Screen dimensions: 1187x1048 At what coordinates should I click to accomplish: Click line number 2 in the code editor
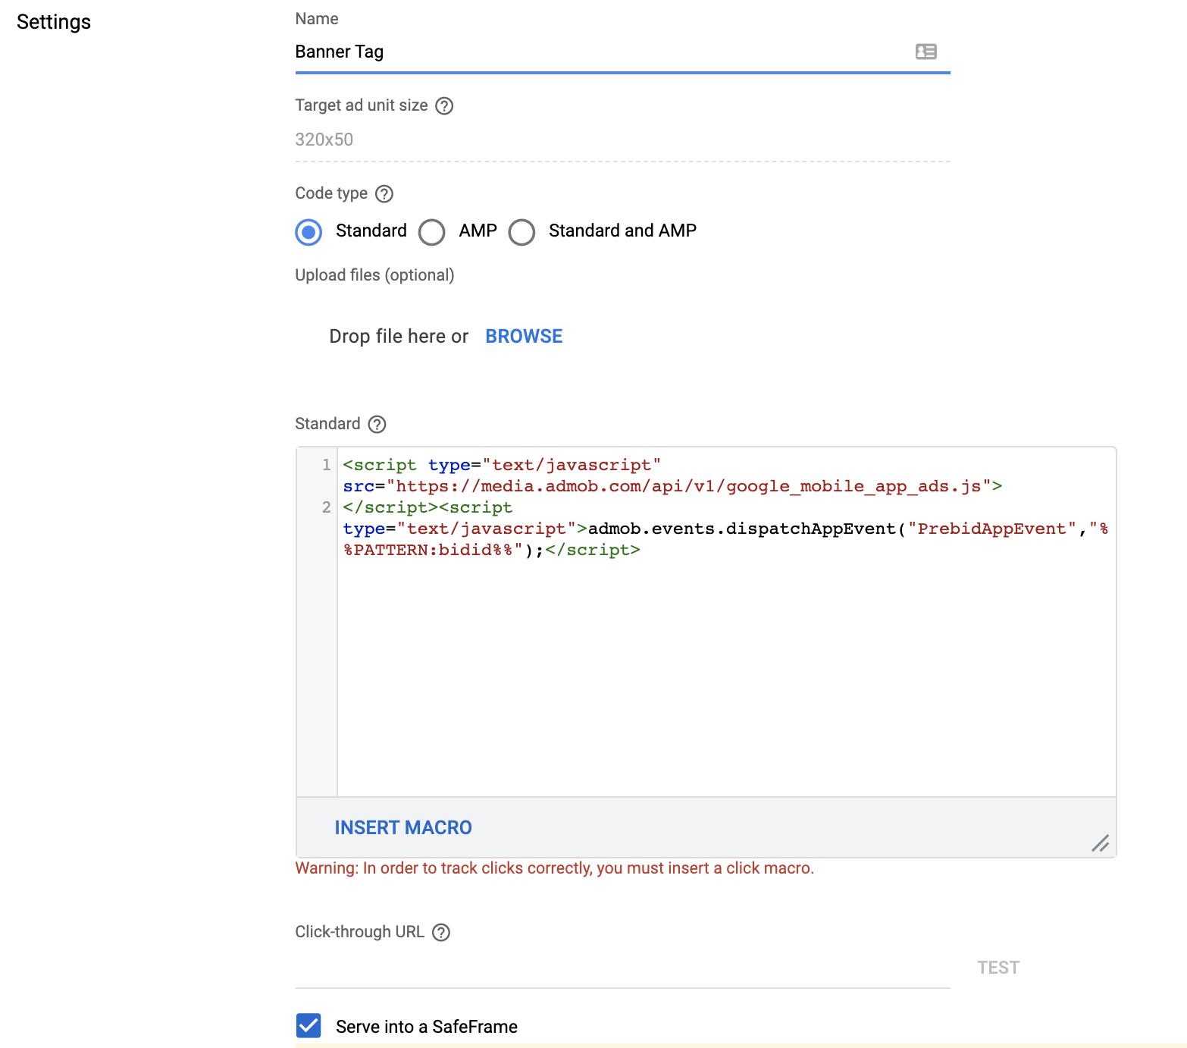point(325,507)
